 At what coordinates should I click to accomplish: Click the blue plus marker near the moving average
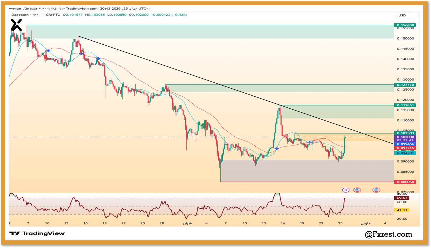coord(310,142)
